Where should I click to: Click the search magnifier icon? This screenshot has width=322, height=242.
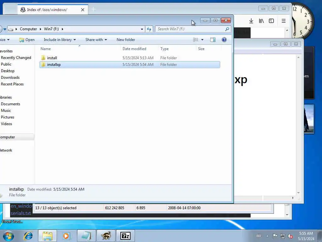point(227,29)
